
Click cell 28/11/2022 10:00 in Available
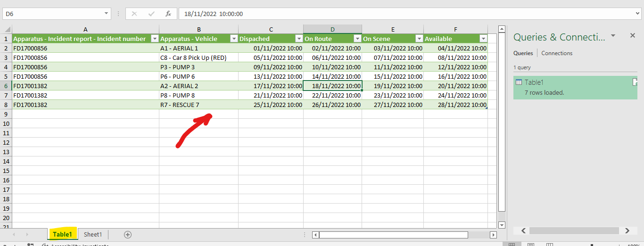pos(455,105)
